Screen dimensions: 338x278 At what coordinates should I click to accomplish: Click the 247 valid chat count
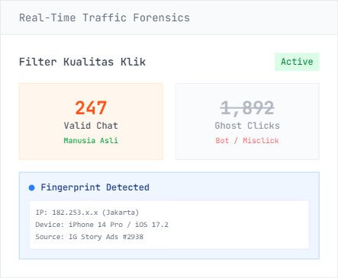(91, 108)
